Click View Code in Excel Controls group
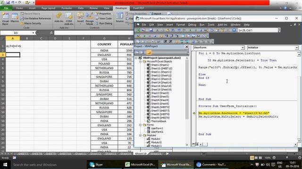Image resolution: width=302 pixels, height=169 pixels. tap(104, 18)
